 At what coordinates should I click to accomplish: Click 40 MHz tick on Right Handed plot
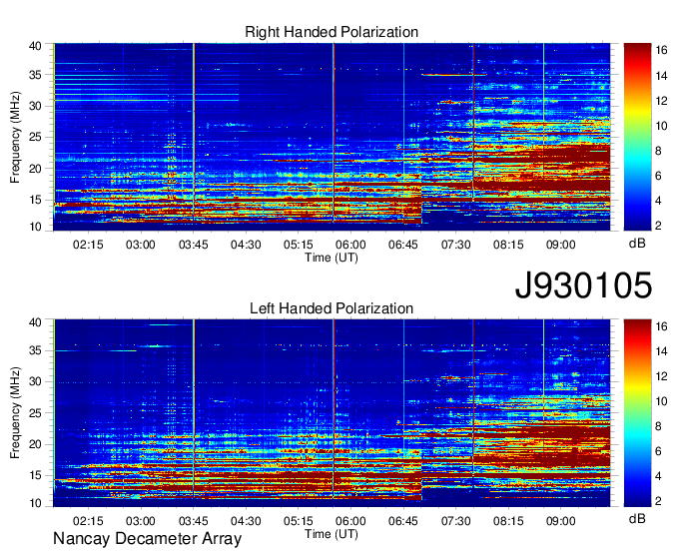tap(35, 46)
